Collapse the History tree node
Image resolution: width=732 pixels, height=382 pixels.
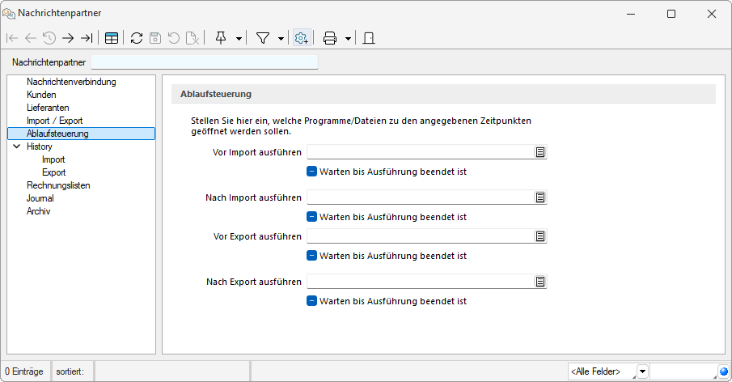click(16, 146)
